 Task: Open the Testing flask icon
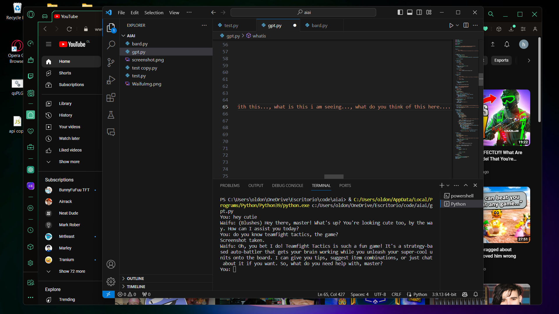coord(111,115)
